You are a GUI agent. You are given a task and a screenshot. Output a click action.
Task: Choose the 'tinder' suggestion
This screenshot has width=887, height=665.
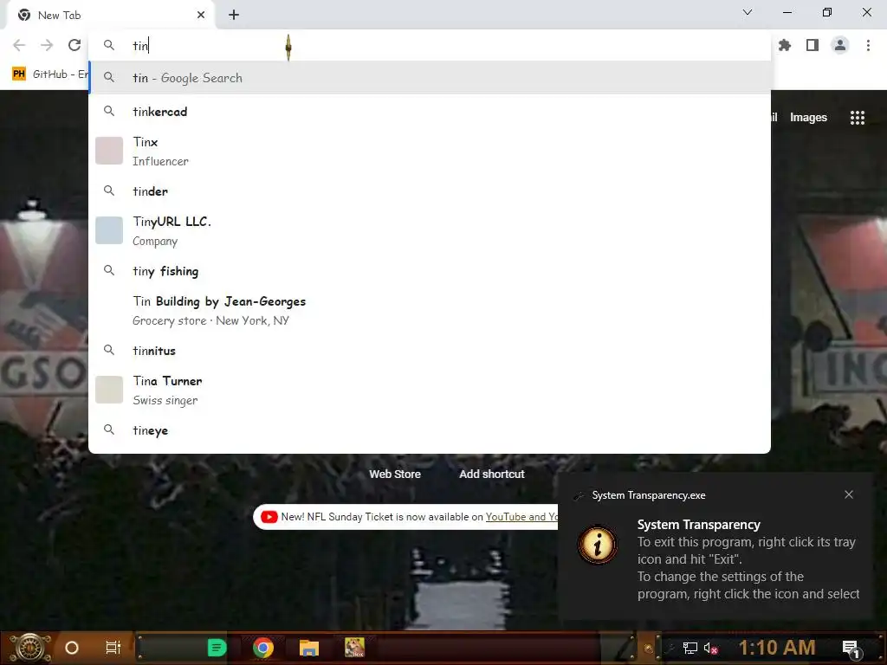coord(430,191)
